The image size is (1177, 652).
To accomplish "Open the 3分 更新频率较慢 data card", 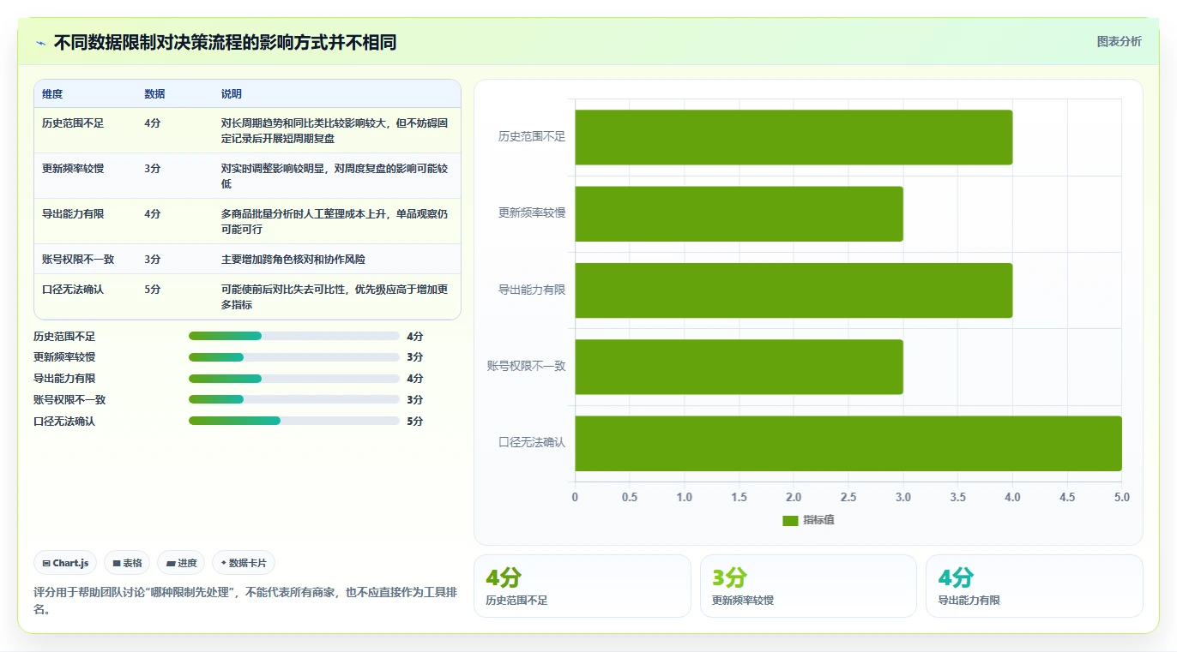I will [x=808, y=586].
